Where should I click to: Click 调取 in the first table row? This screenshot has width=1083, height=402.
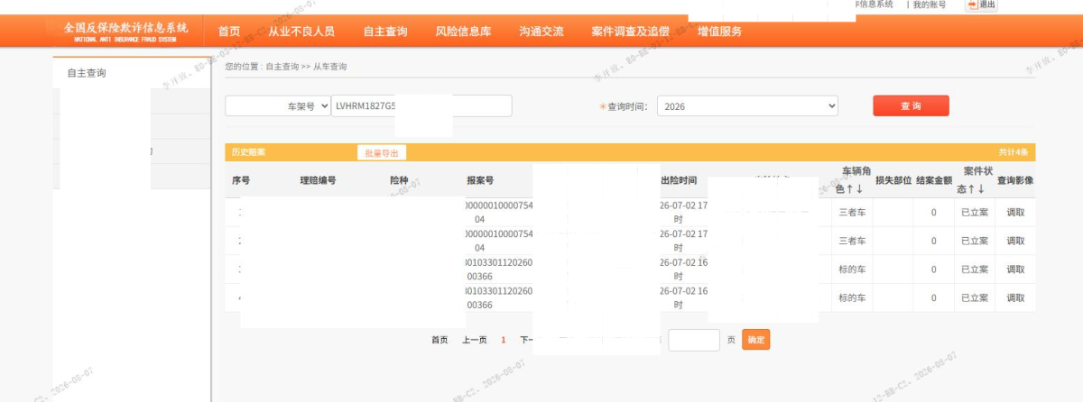[1015, 213]
